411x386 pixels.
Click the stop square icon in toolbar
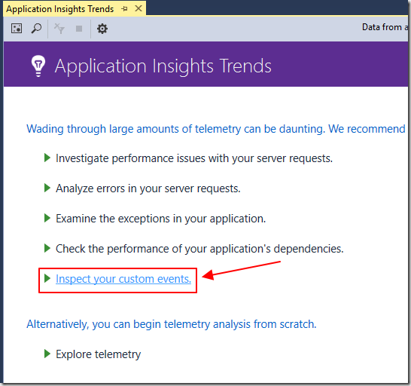pos(79,29)
